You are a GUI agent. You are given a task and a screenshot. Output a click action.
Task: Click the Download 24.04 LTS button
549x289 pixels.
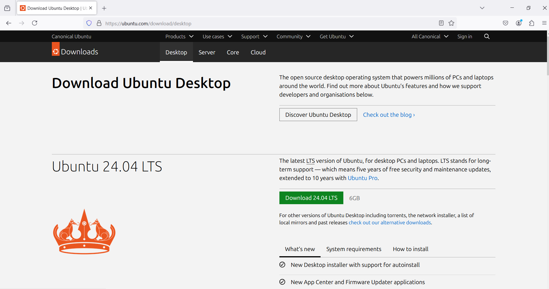[x=311, y=198]
